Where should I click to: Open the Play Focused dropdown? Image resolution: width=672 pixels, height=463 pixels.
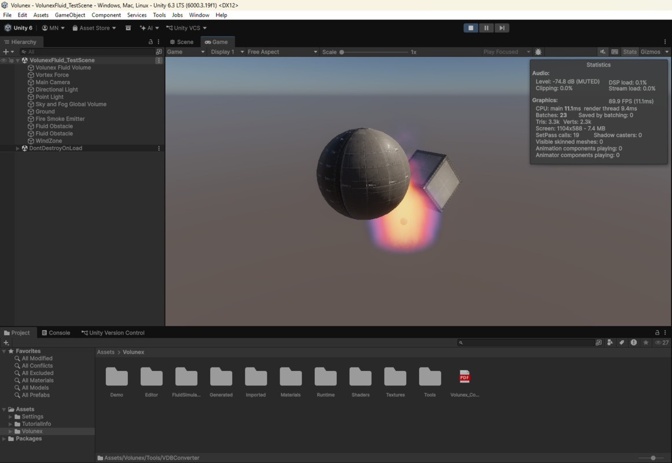click(x=506, y=52)
